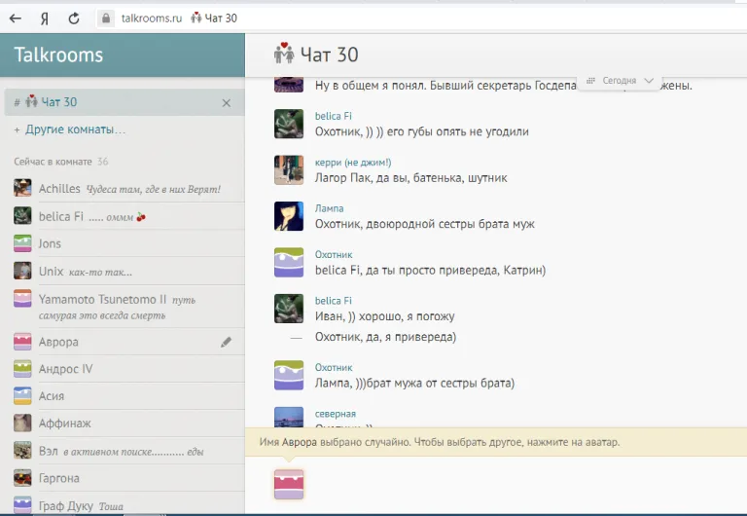This screenshot has width=747, height=516.
Task: Click Лампа avatar in the chat
Action: coord(289,216)
